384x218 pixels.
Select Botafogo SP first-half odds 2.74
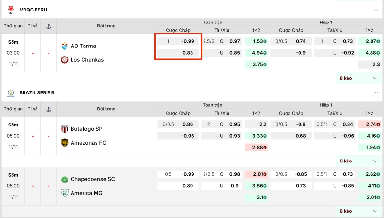[x=369, y=124]
